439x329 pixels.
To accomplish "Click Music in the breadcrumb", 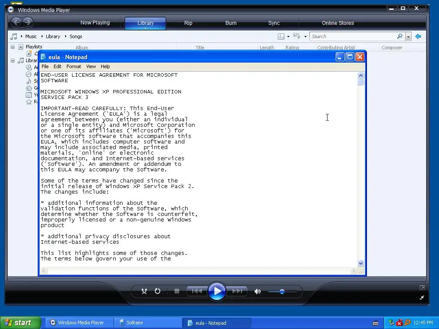I will 31,36.
